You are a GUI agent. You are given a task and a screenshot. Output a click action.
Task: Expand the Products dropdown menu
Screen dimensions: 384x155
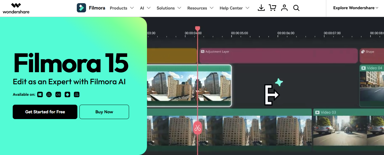point(122,8)
